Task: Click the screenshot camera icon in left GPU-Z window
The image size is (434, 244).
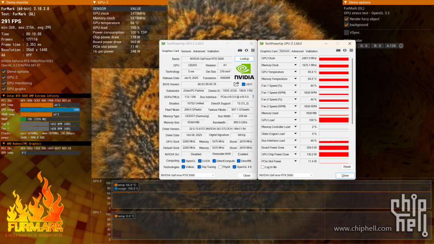Action: [240, 50]
